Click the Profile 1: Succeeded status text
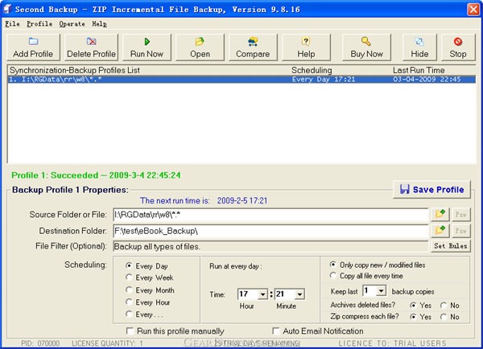The image size is (483, 349). coord(96,175)
